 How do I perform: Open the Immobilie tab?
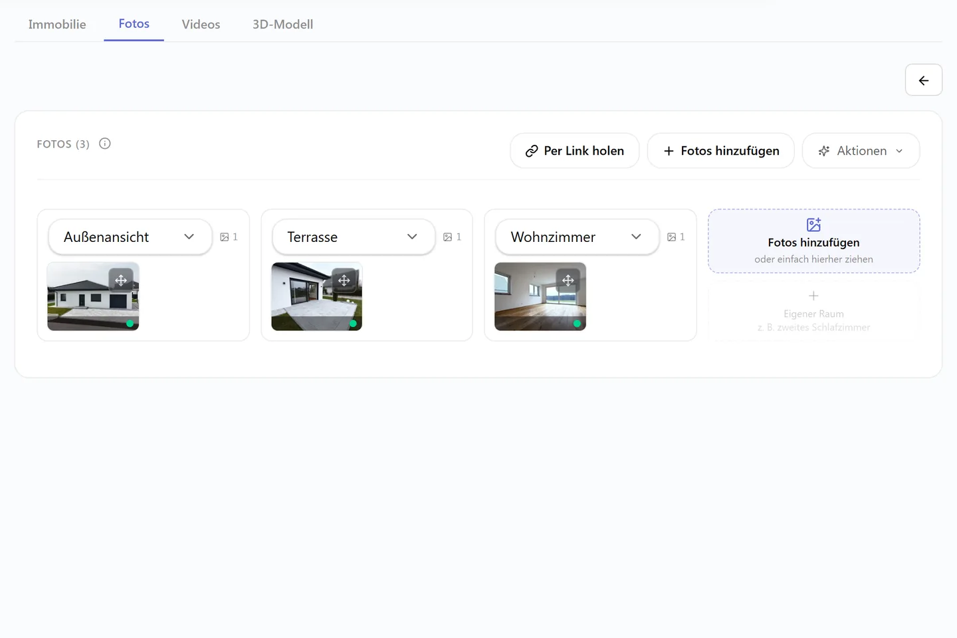pyautogui.click(x=57, y=24)
